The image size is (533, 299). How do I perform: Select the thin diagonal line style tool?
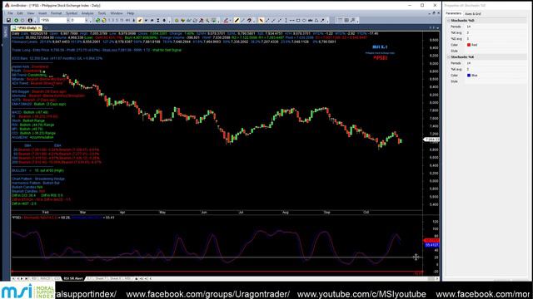tap(242, 20)
